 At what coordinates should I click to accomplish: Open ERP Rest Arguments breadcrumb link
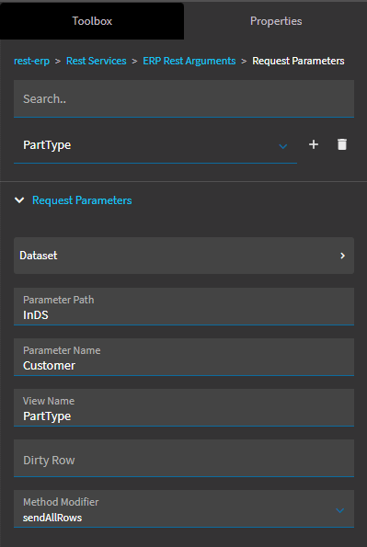click(189, 61)
